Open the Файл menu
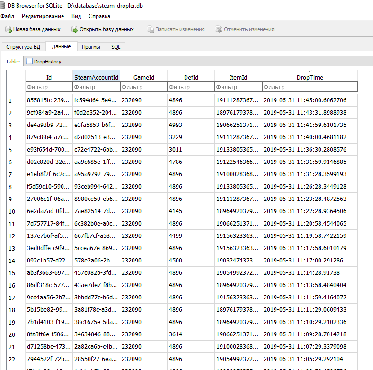The image size is (373, 370). 7,16
